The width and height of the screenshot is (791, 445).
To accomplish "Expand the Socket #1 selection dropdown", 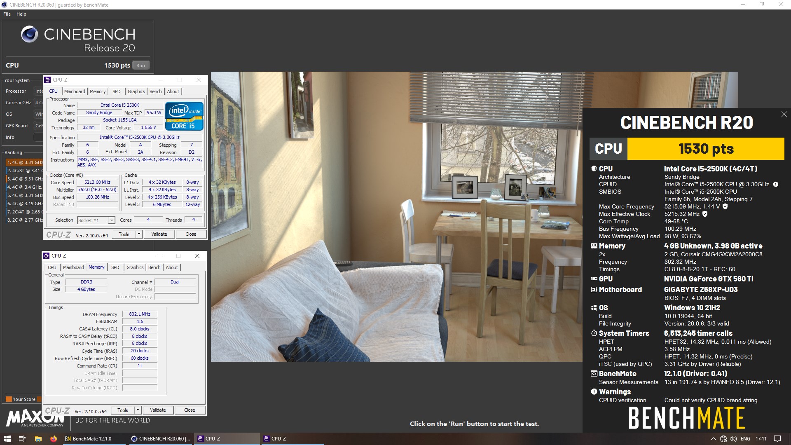I will pos(111,220).
